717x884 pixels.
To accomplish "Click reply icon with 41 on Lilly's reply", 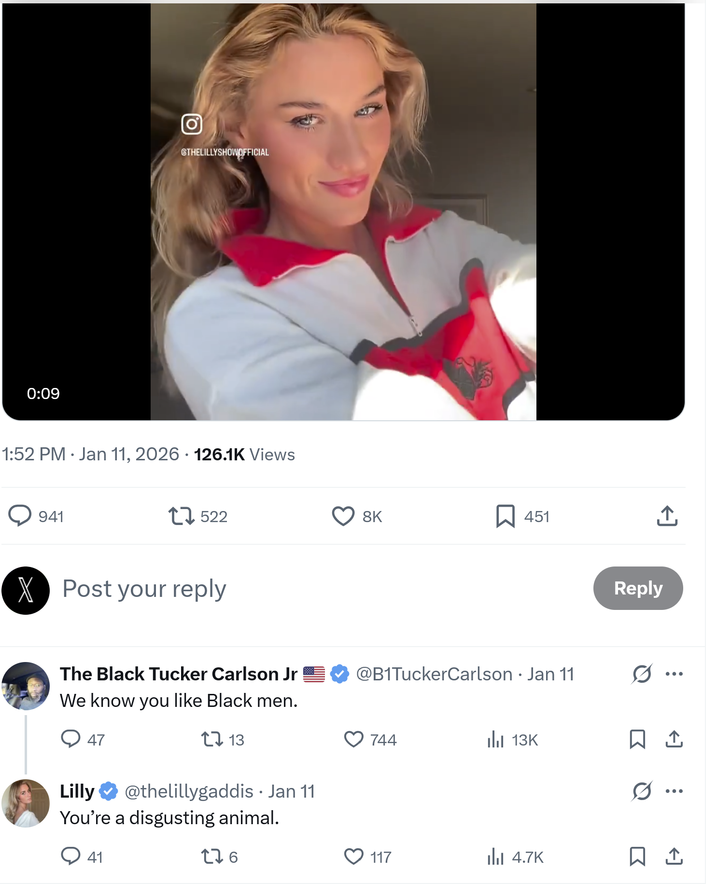I will [70, 856].
